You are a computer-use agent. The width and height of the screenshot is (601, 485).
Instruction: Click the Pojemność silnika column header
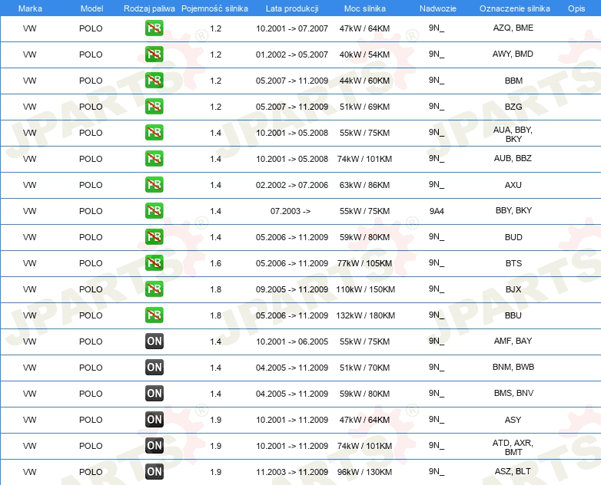click(x=214, y=8)
